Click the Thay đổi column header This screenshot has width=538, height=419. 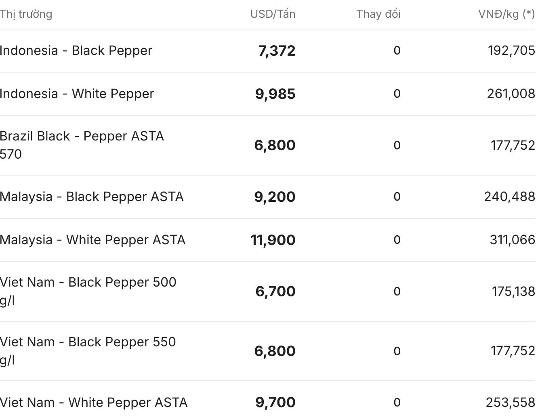[378, 14]
